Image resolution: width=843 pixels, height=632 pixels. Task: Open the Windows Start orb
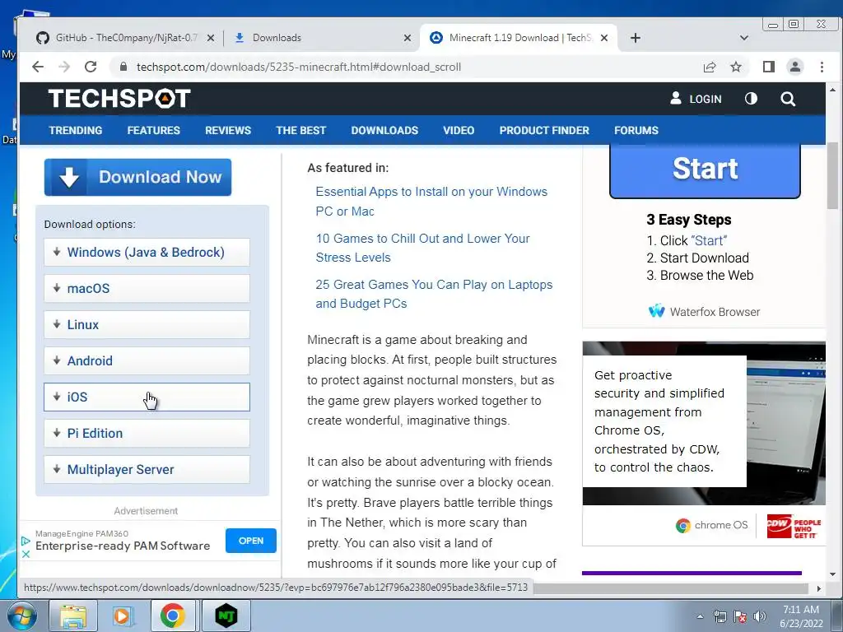pos(21,616)
